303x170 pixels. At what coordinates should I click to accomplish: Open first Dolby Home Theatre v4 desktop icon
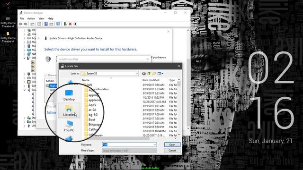8,23
